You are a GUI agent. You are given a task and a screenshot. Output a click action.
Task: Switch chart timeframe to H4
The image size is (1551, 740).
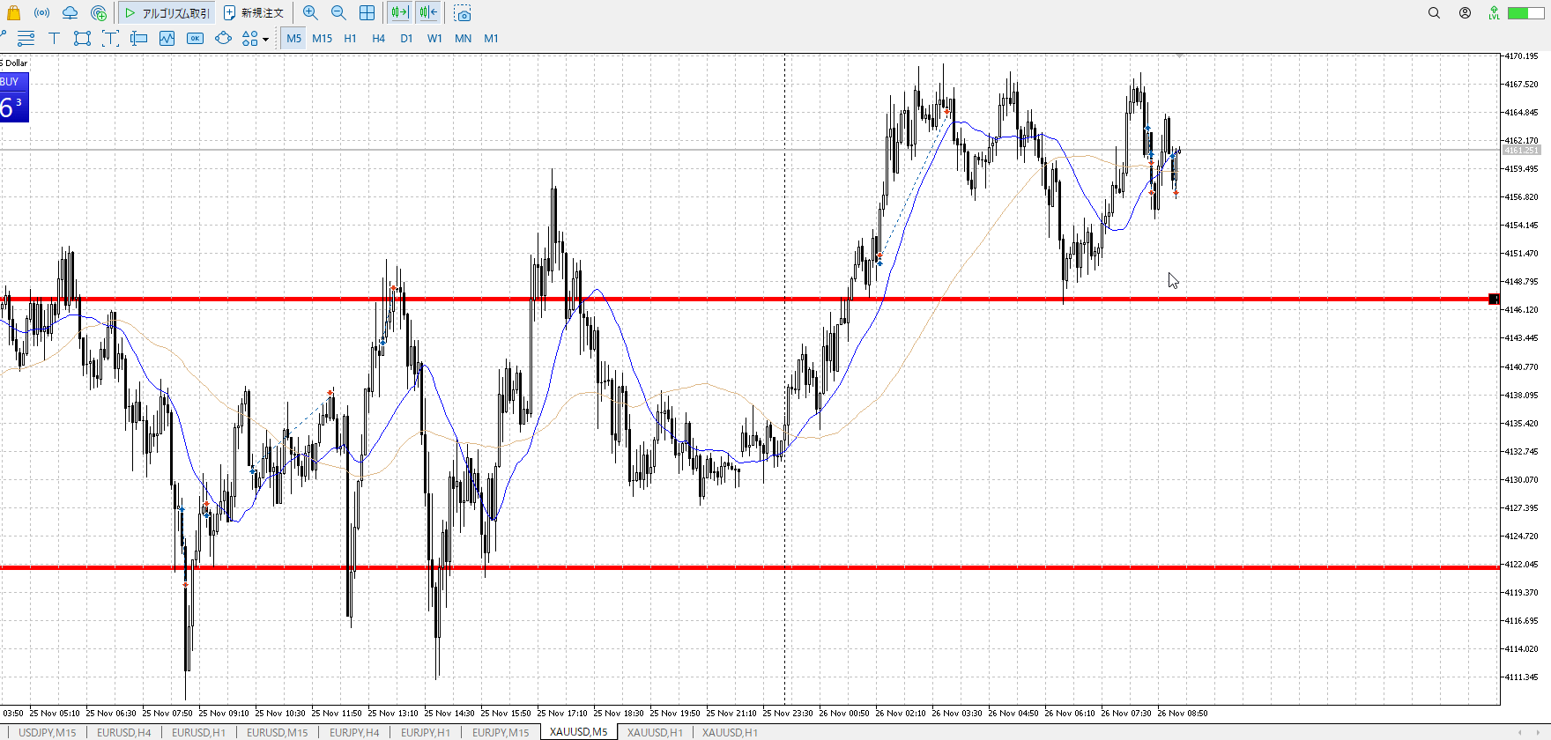[378, 38]
